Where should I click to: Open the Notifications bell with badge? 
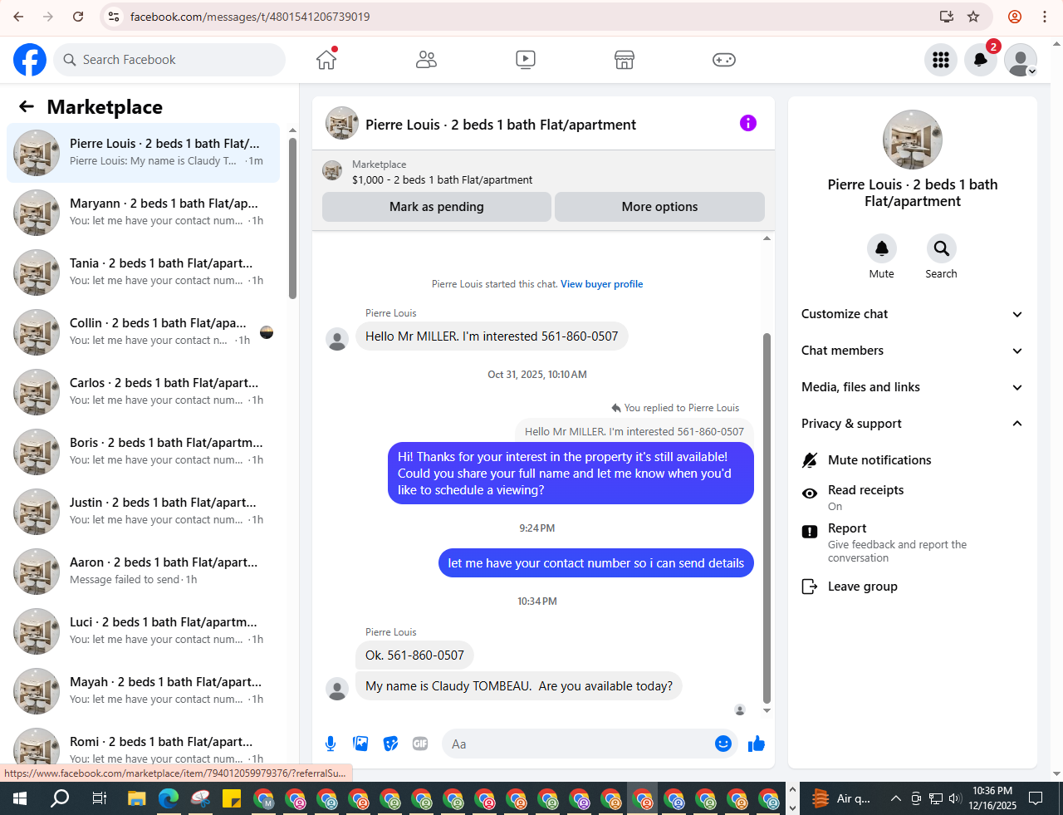point(981,60)
